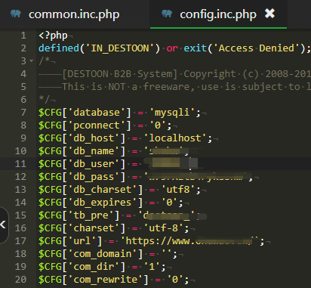Click the 'defined' function call
Viewport: 311px width, 288px height.
click(x=59, y=48)
